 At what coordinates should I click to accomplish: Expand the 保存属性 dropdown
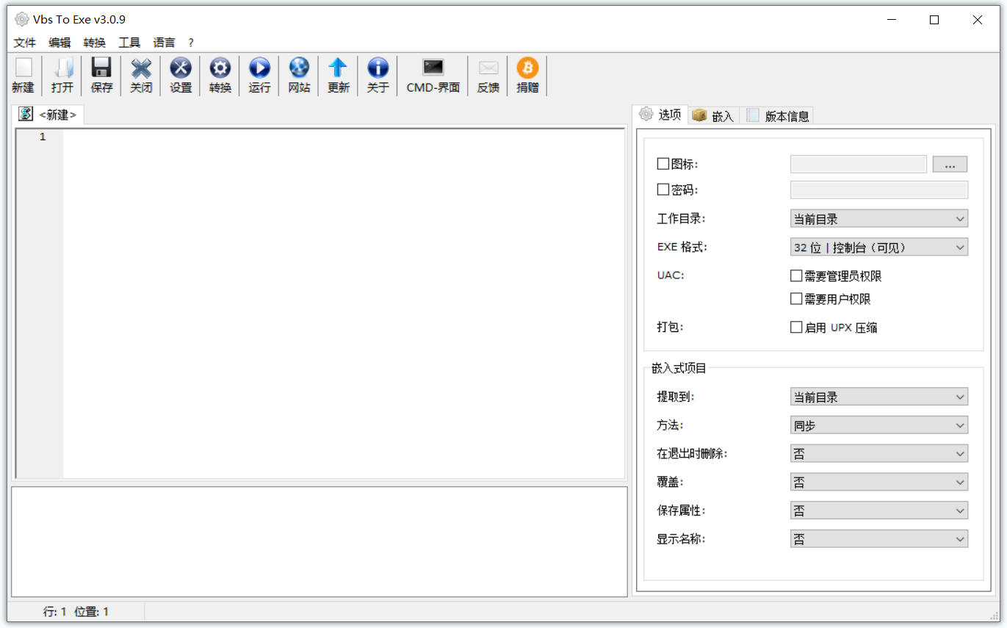click(x=879, y=510)
